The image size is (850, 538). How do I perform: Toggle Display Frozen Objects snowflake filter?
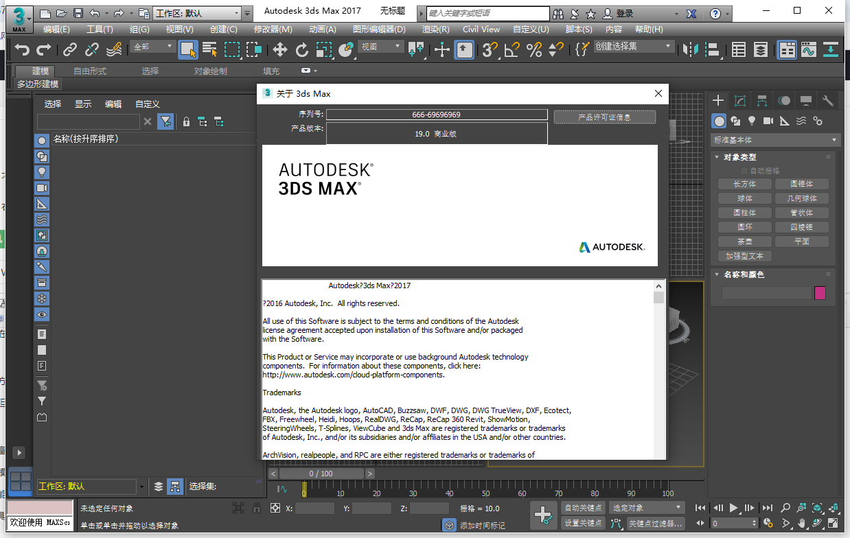(x=42, y=299)
